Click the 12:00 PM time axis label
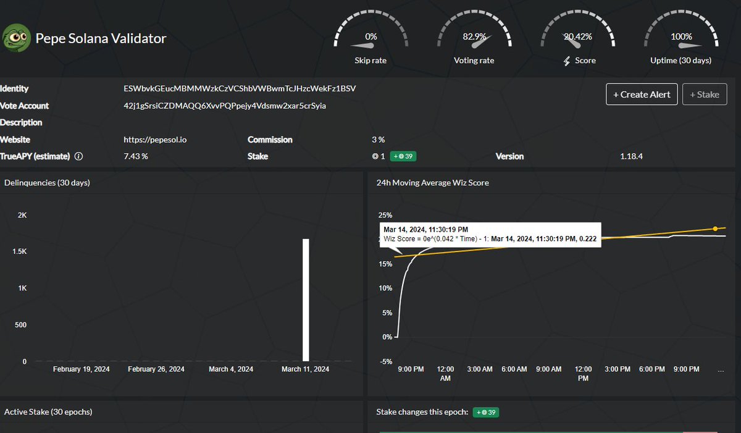The image size is (741, 433). 583,373
